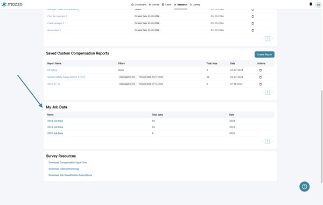323x205 pixels.
Task: Open Seattle Safety Salary Report 4.17.23
Action: pos(66,77)
